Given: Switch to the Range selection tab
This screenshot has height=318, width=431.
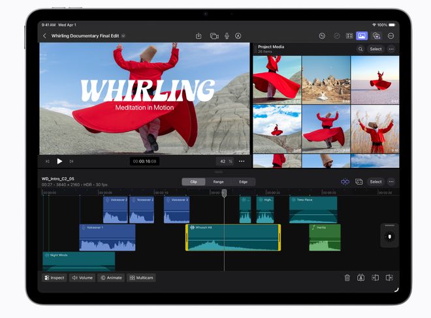Looking at the screenshot, I should coord(218,182).
